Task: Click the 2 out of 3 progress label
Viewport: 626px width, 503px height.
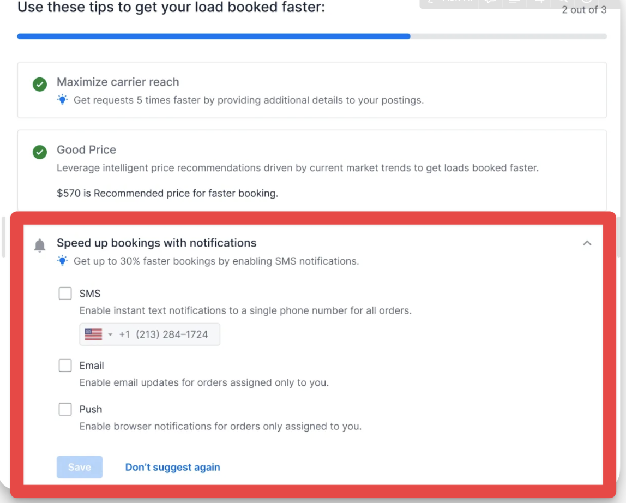Action: tap(584, 10)
